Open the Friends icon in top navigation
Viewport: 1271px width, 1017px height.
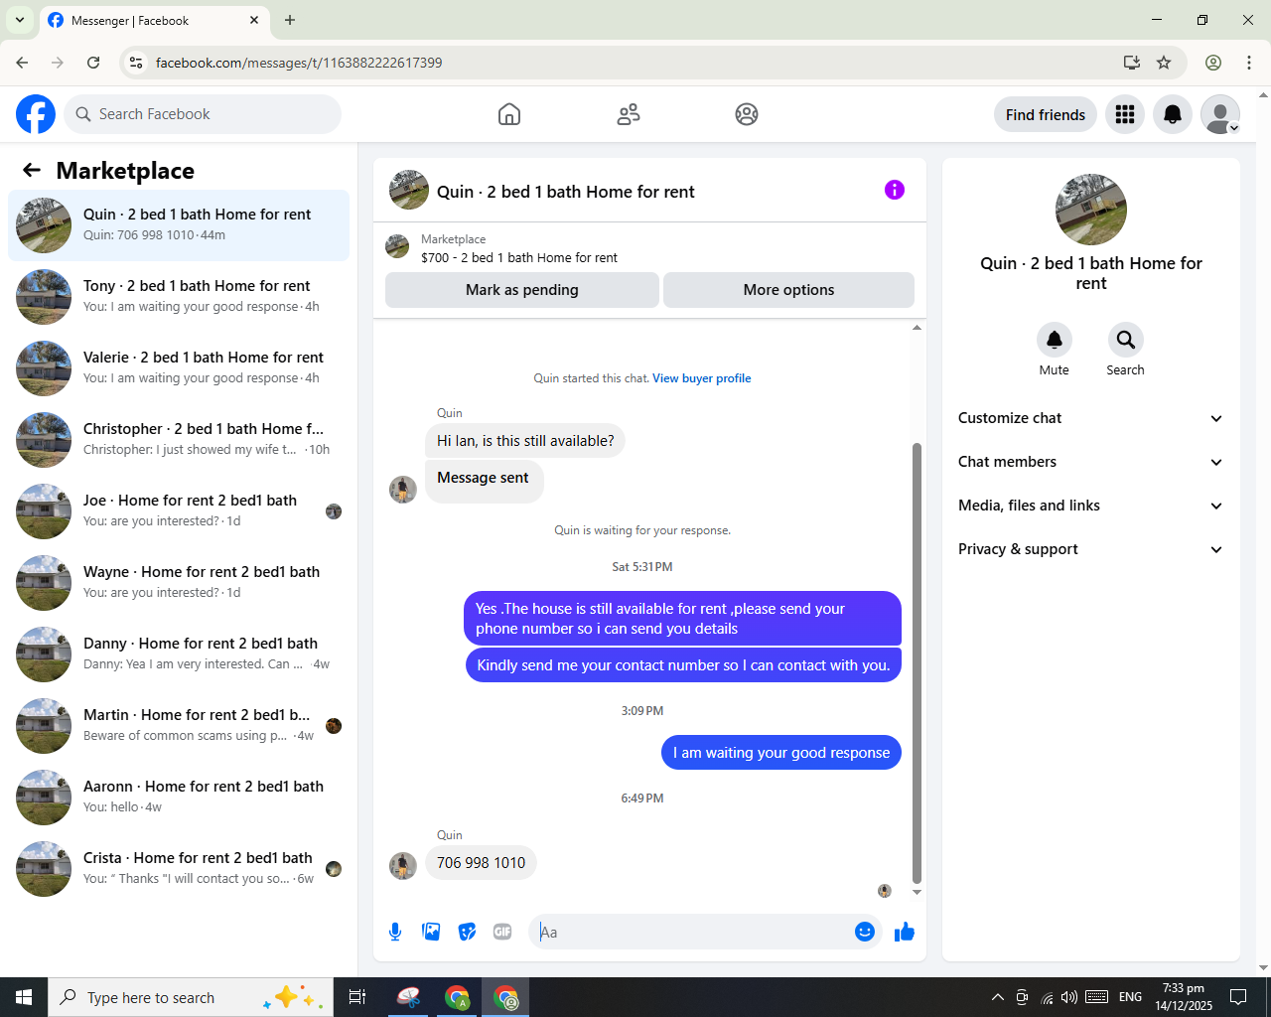click(x=629, y=114)
